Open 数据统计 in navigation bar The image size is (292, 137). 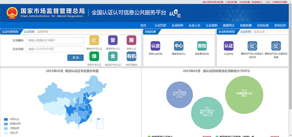tap(229, 26)
